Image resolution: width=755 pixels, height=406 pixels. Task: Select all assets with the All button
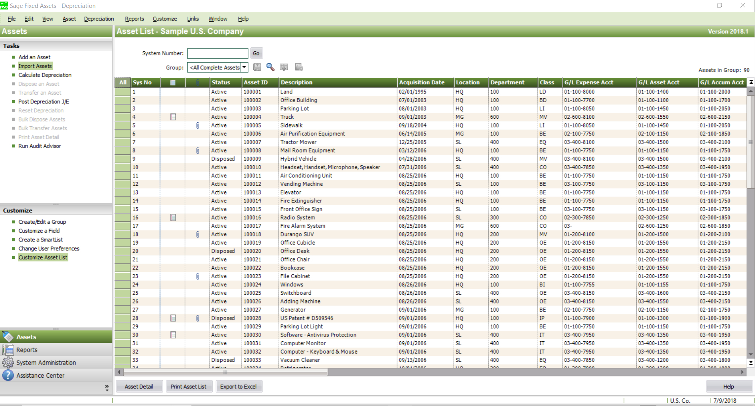[123, 82]
